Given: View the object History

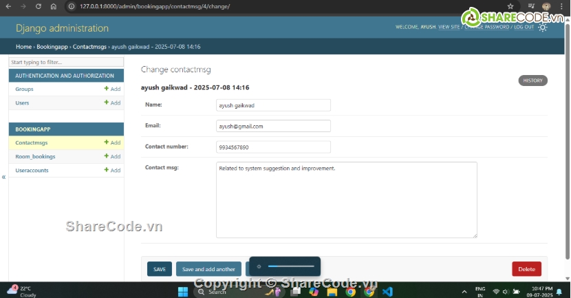Looking at the screenshot, I should coord(532,81).
